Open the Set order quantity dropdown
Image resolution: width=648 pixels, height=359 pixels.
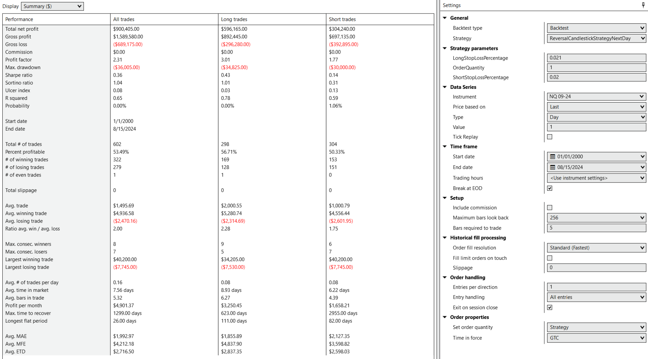[x=596, y=327]
